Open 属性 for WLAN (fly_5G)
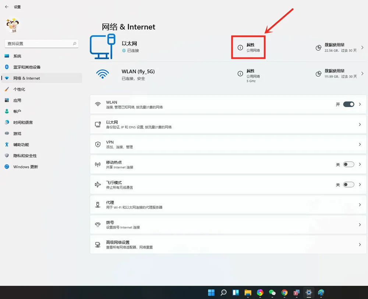This screenshot has width=368, height=299. [248, 75]
